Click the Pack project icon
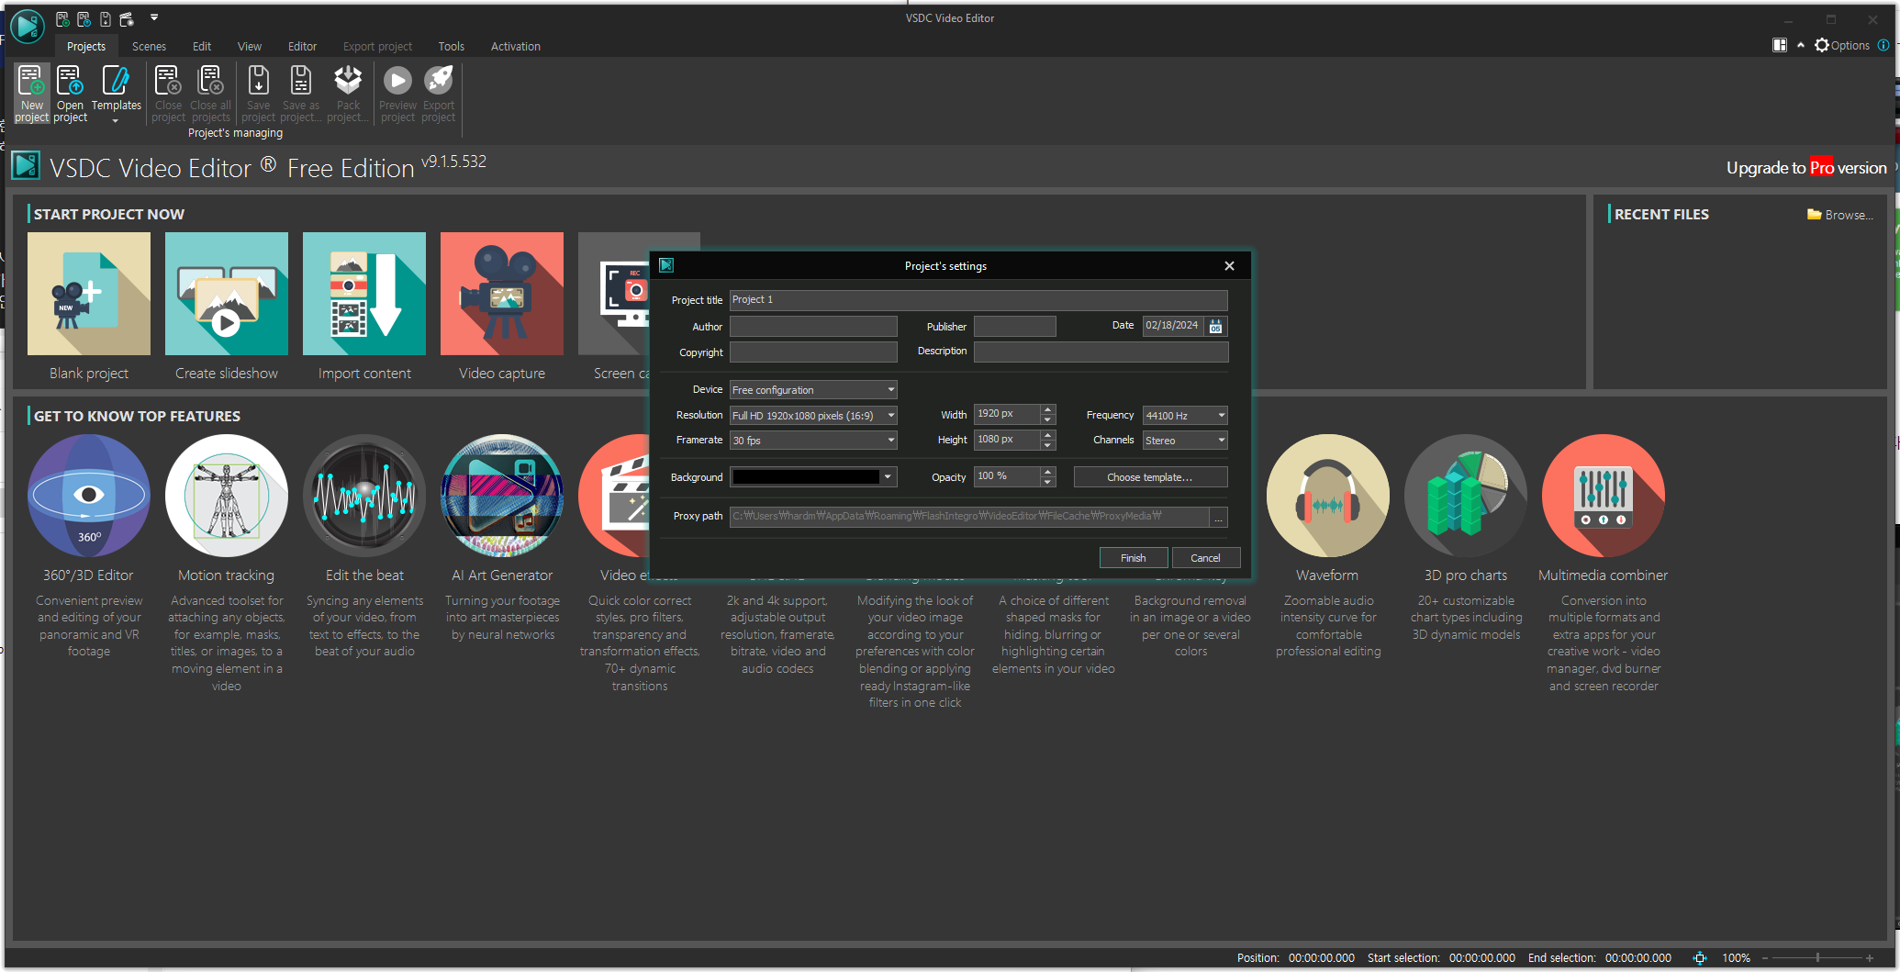The image size is (1900, 972). tap(348, 93)
